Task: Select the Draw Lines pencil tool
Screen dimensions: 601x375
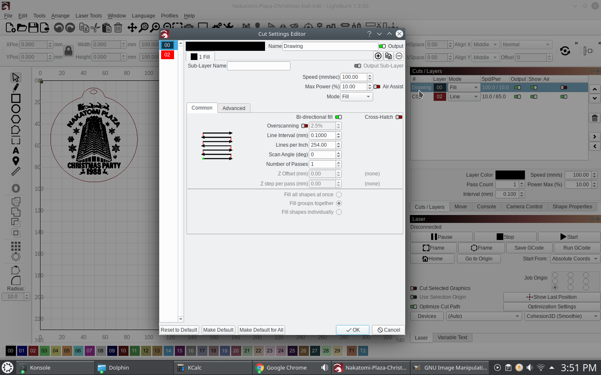Action: [16, 88]
